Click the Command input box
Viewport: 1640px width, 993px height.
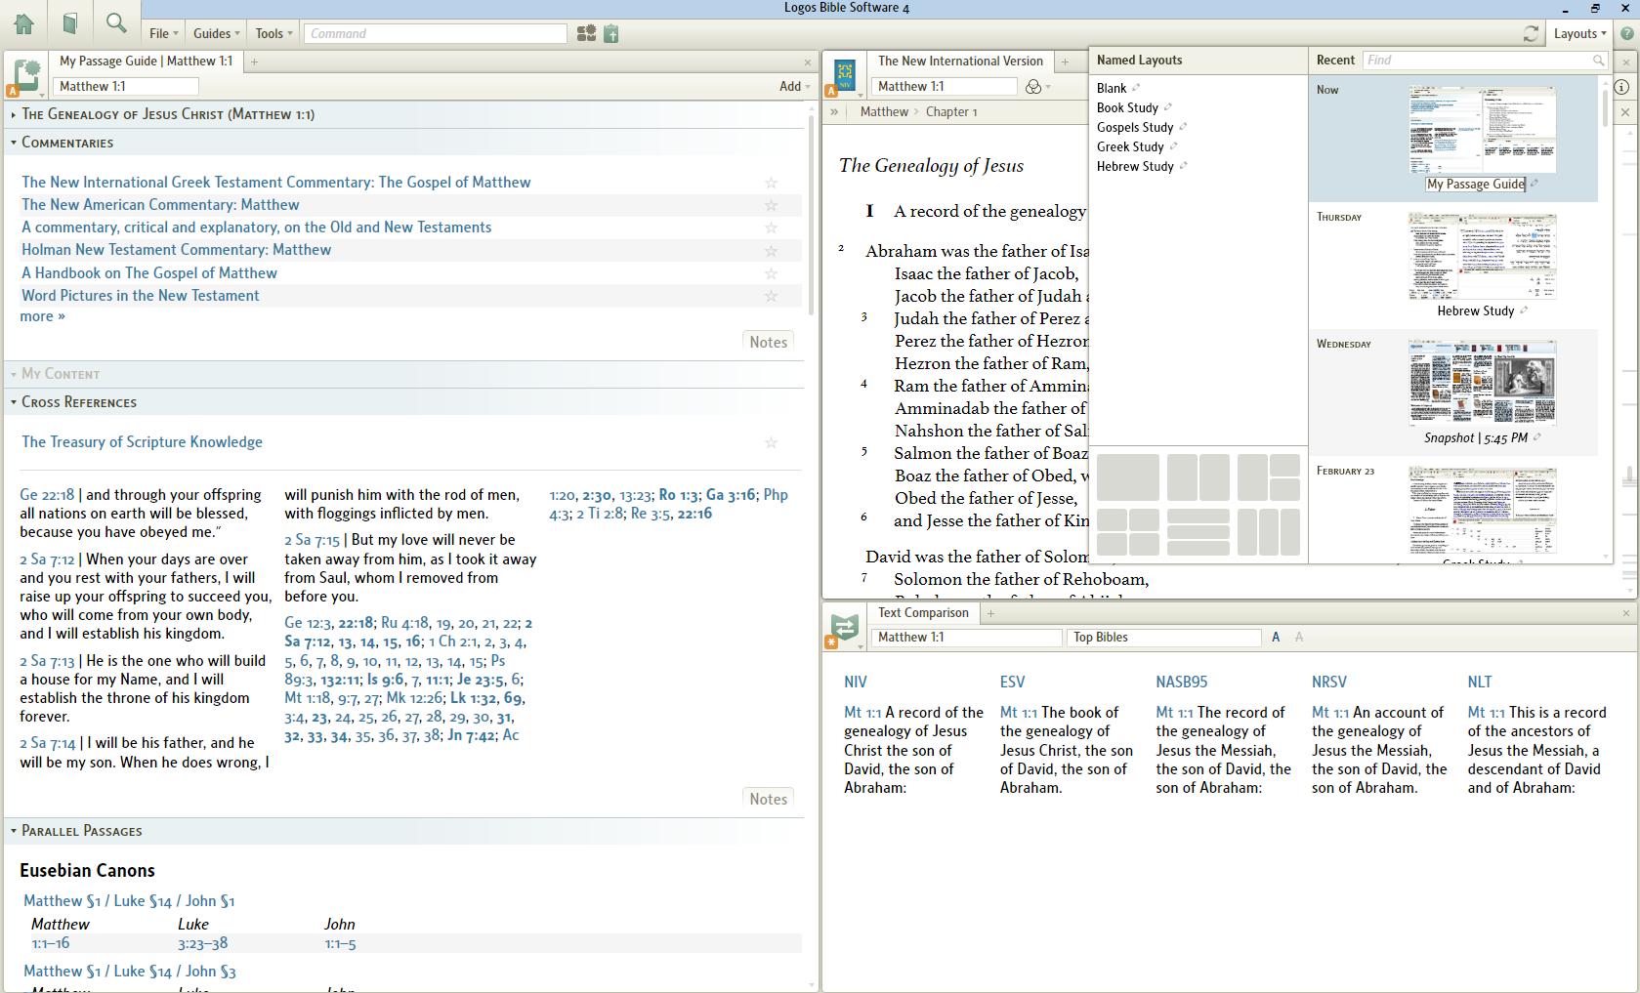[435, 33]
